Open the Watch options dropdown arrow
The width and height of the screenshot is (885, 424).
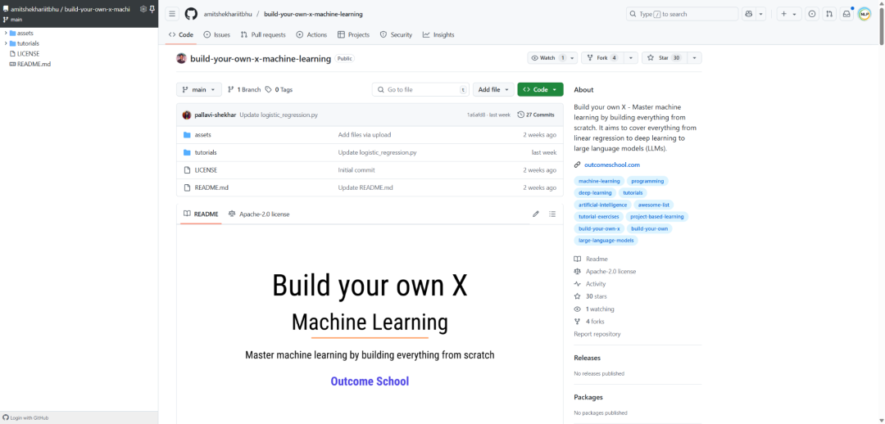(573, 57)
